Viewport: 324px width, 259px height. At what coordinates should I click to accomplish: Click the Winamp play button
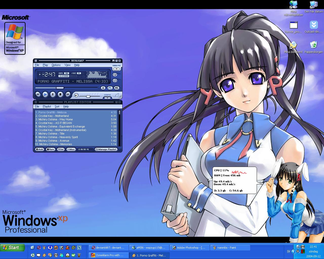[x=45, y=94]
